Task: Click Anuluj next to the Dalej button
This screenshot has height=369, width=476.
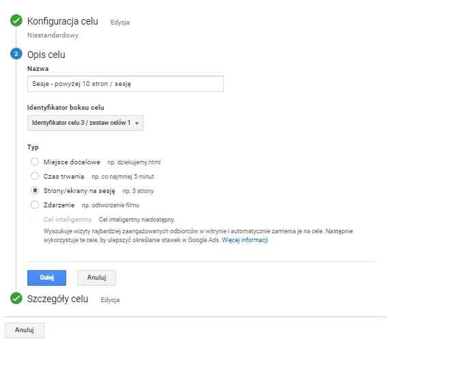Action: coord(96,278)
